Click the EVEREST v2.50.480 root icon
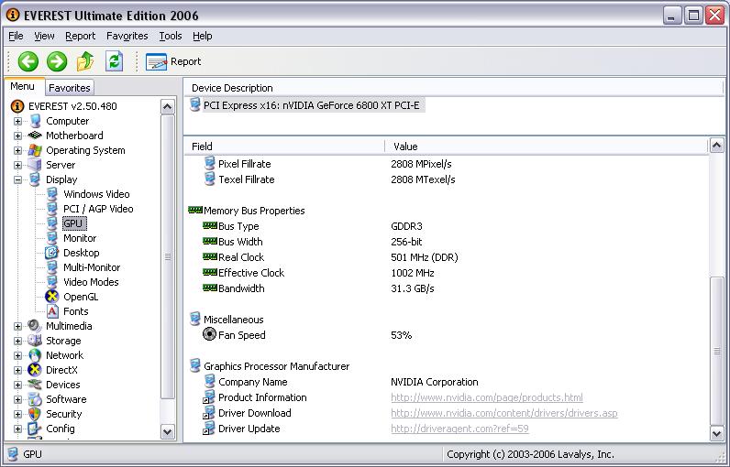 pos(17,106)
